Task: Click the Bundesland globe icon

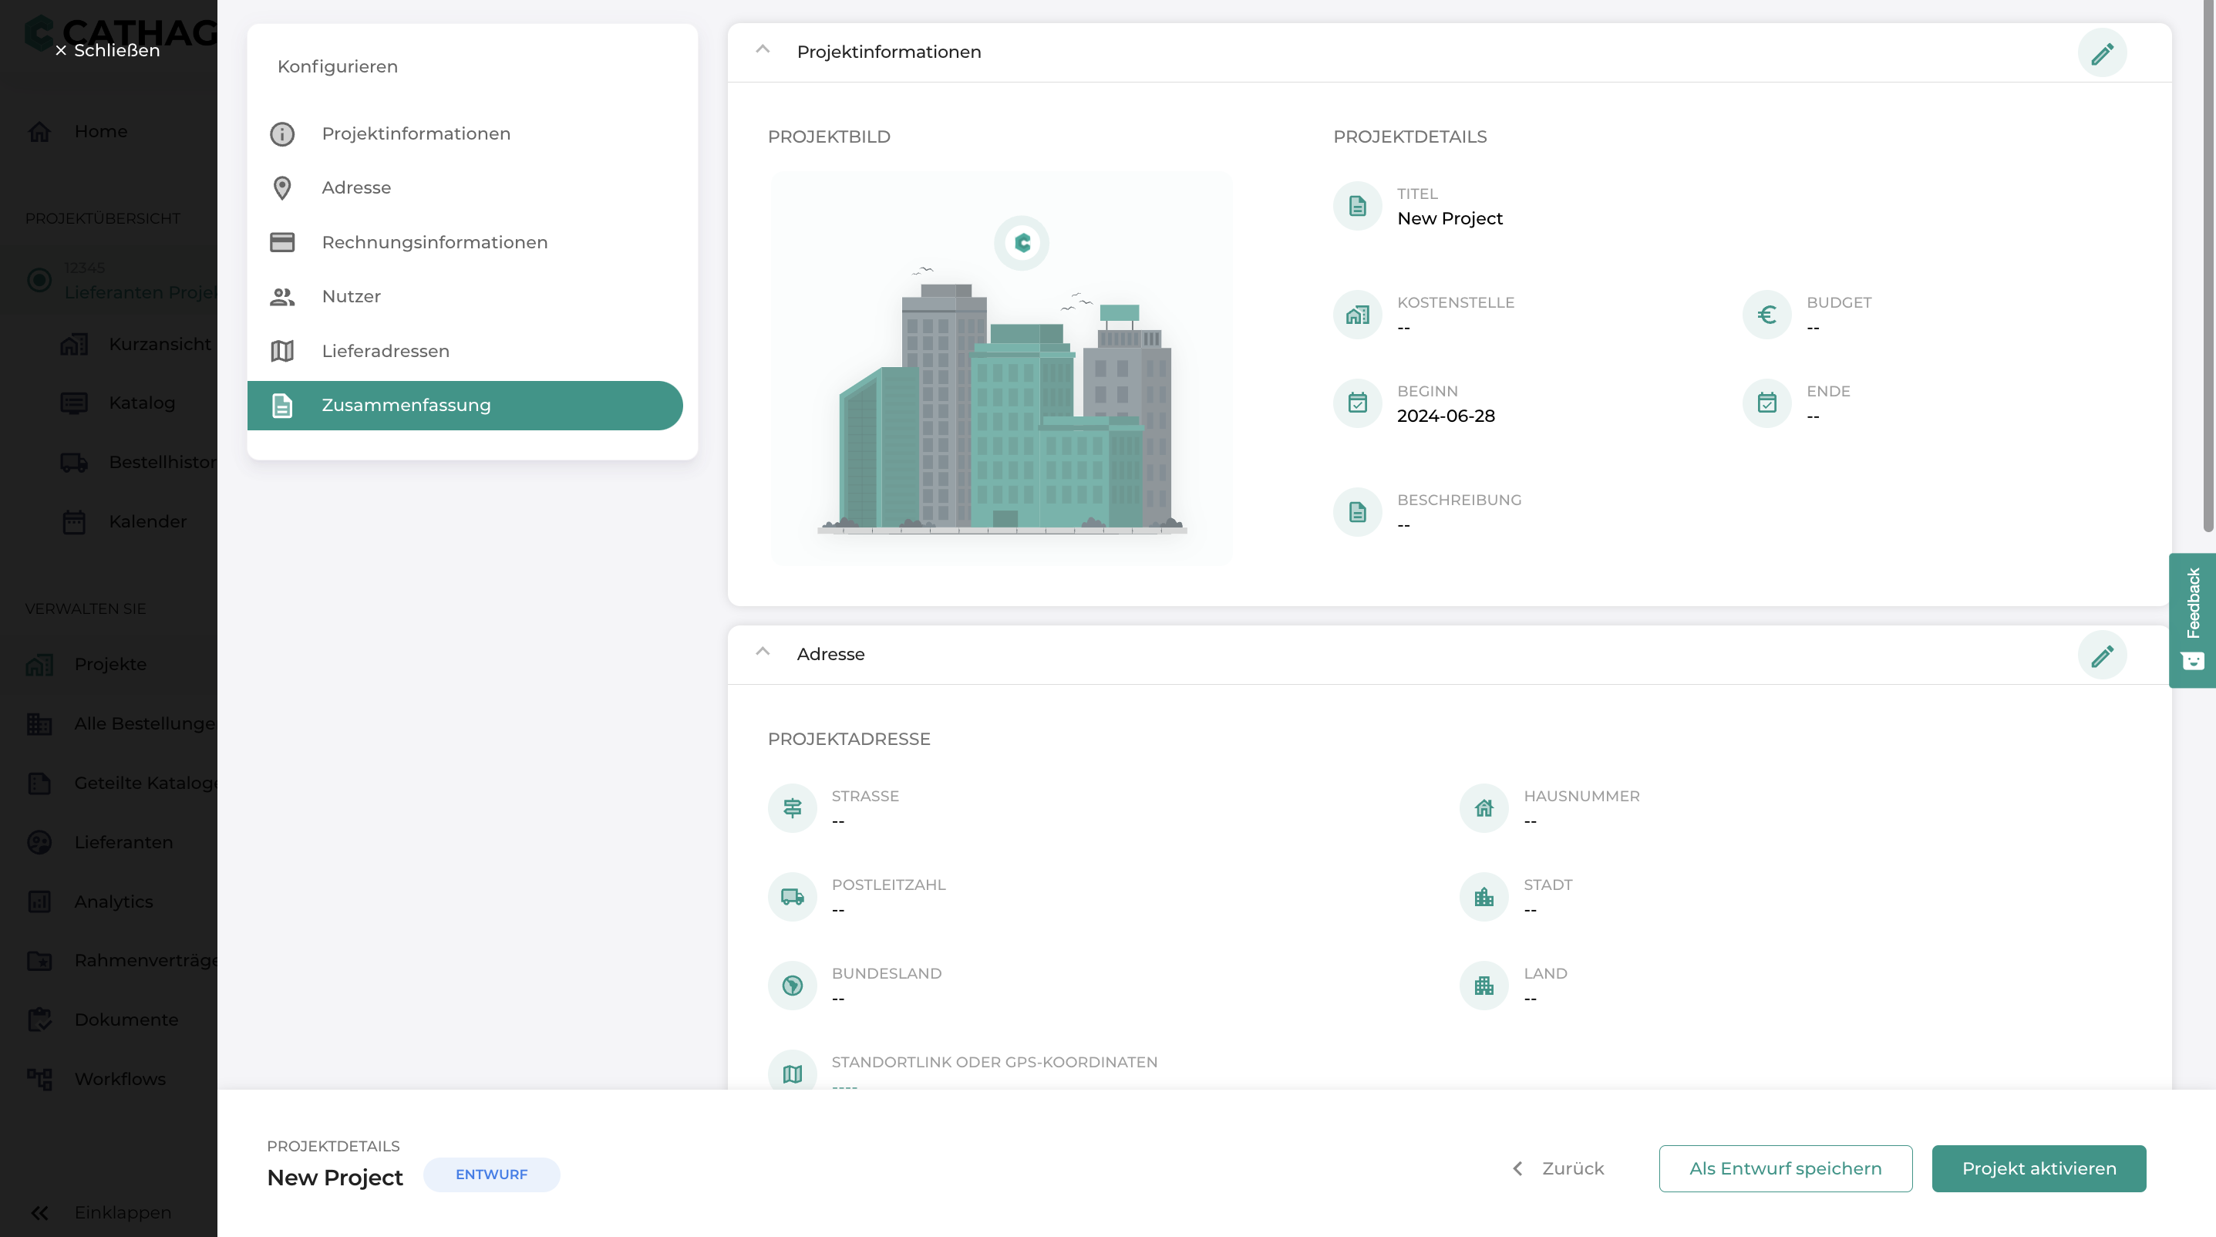Action: click(793, 986)
